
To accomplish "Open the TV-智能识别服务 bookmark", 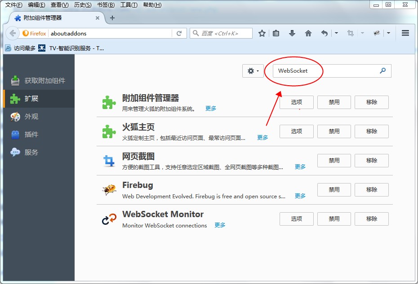I will pos(71,48).
